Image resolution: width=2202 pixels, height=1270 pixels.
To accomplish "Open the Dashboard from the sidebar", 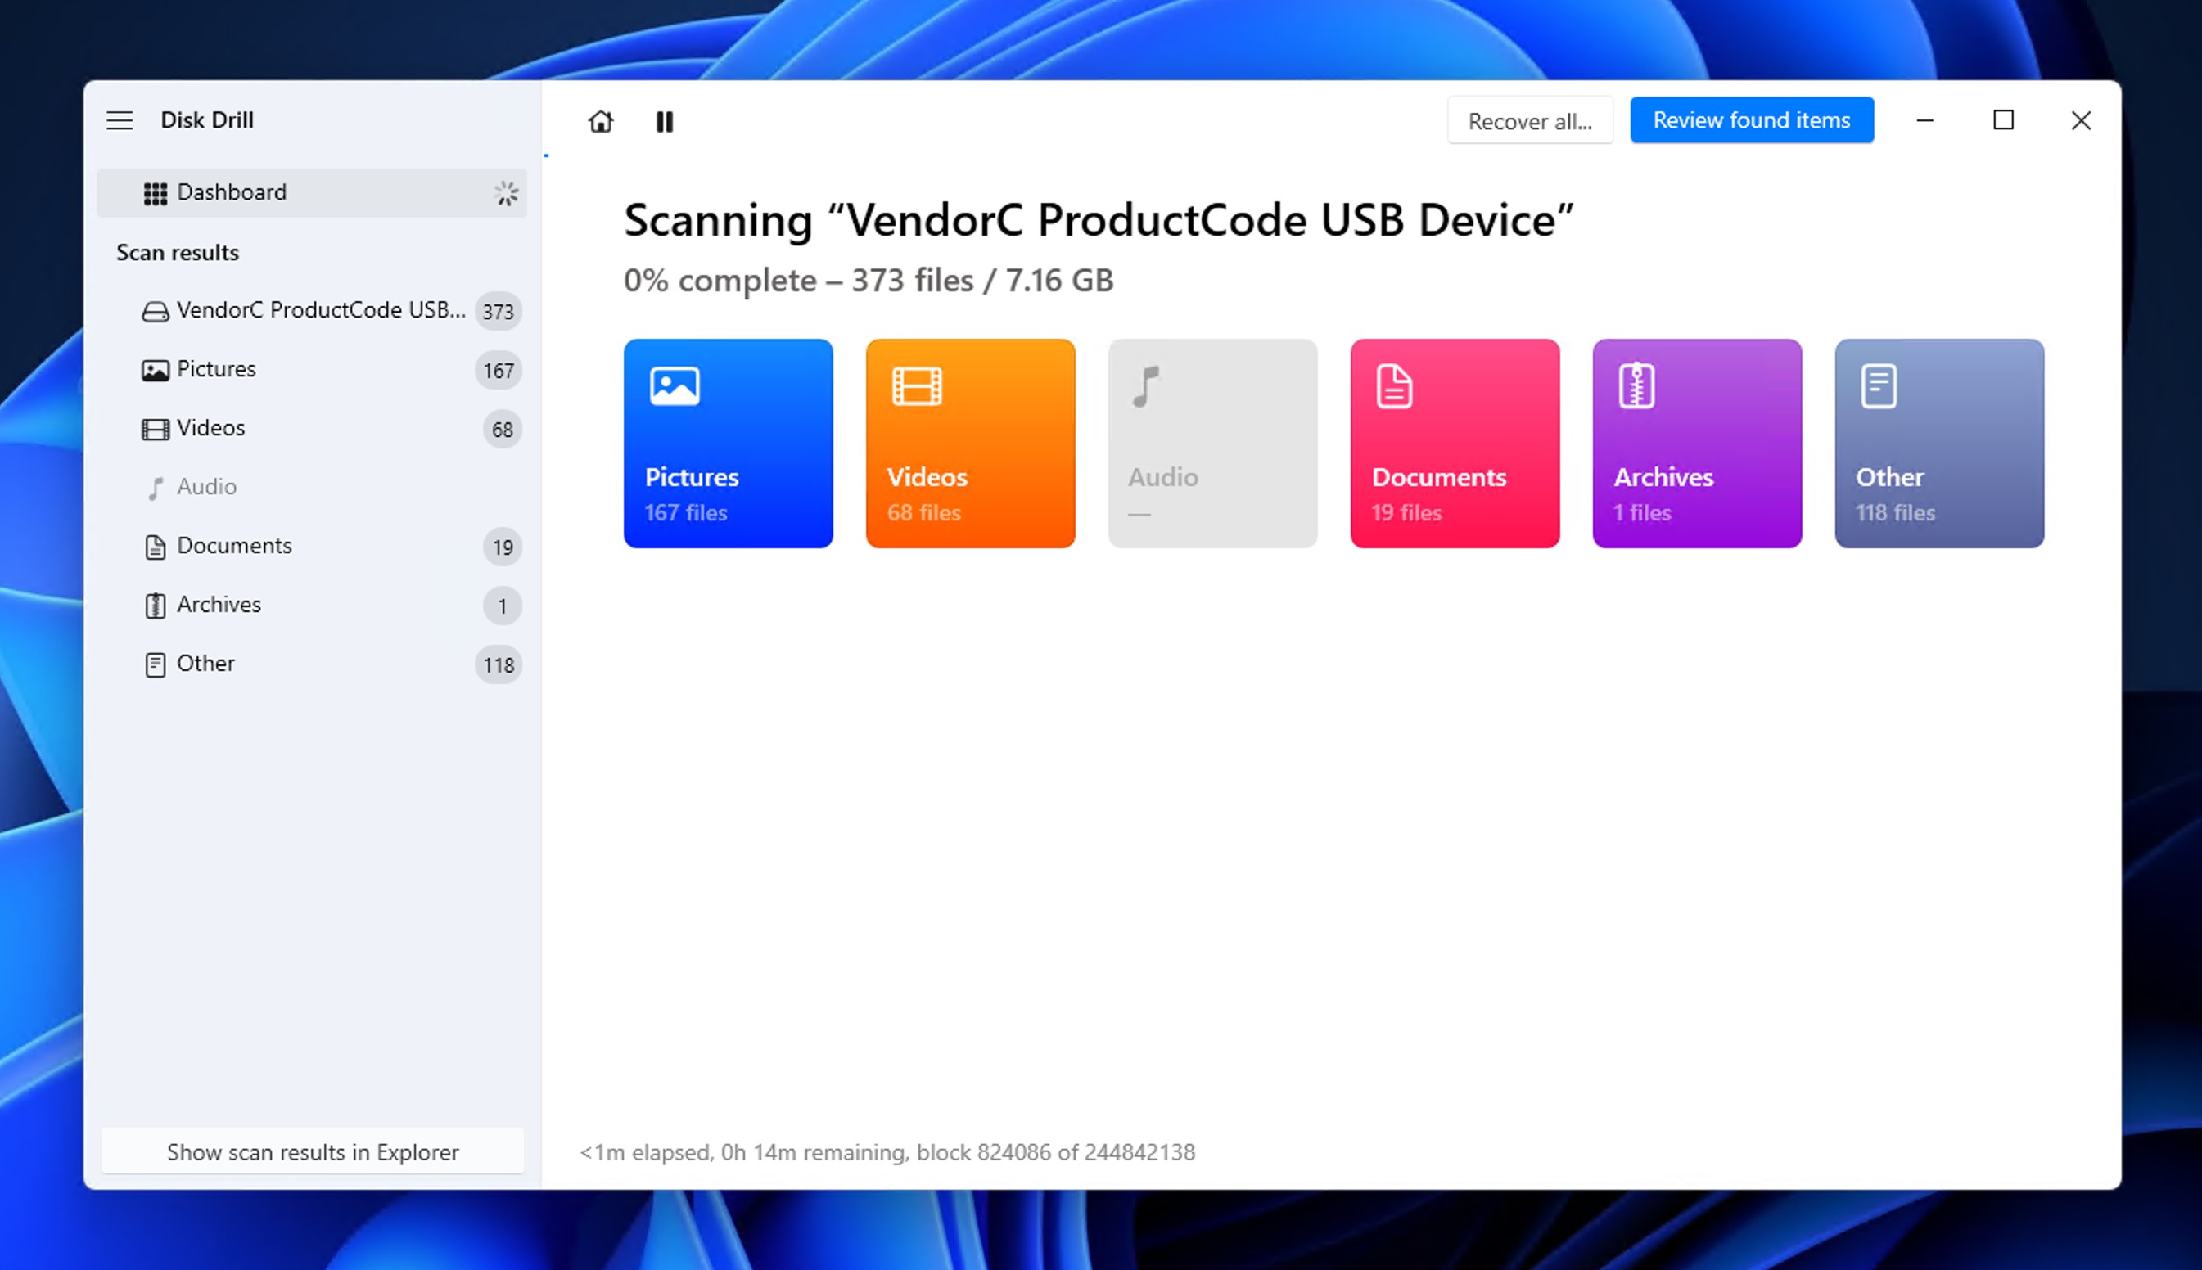I will tap(231, 192).
